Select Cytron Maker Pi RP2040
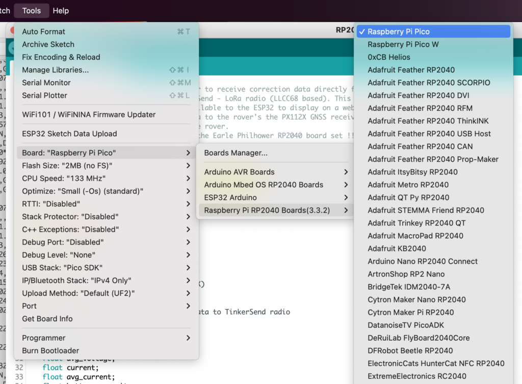 433,313
